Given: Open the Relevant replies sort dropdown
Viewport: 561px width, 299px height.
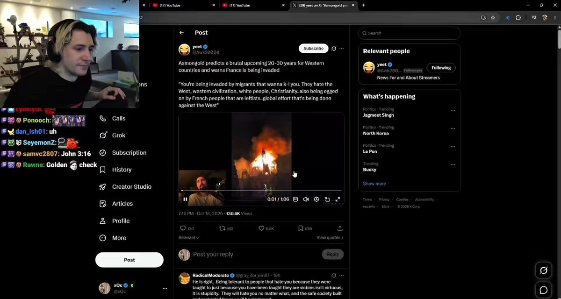Looking at the screenshot, I should 188,238.
